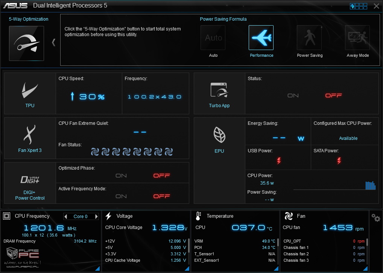Switch Optimized Phase ON
Image resolution: width=383 pixels, height=273 pixels.
coord(121,176)
